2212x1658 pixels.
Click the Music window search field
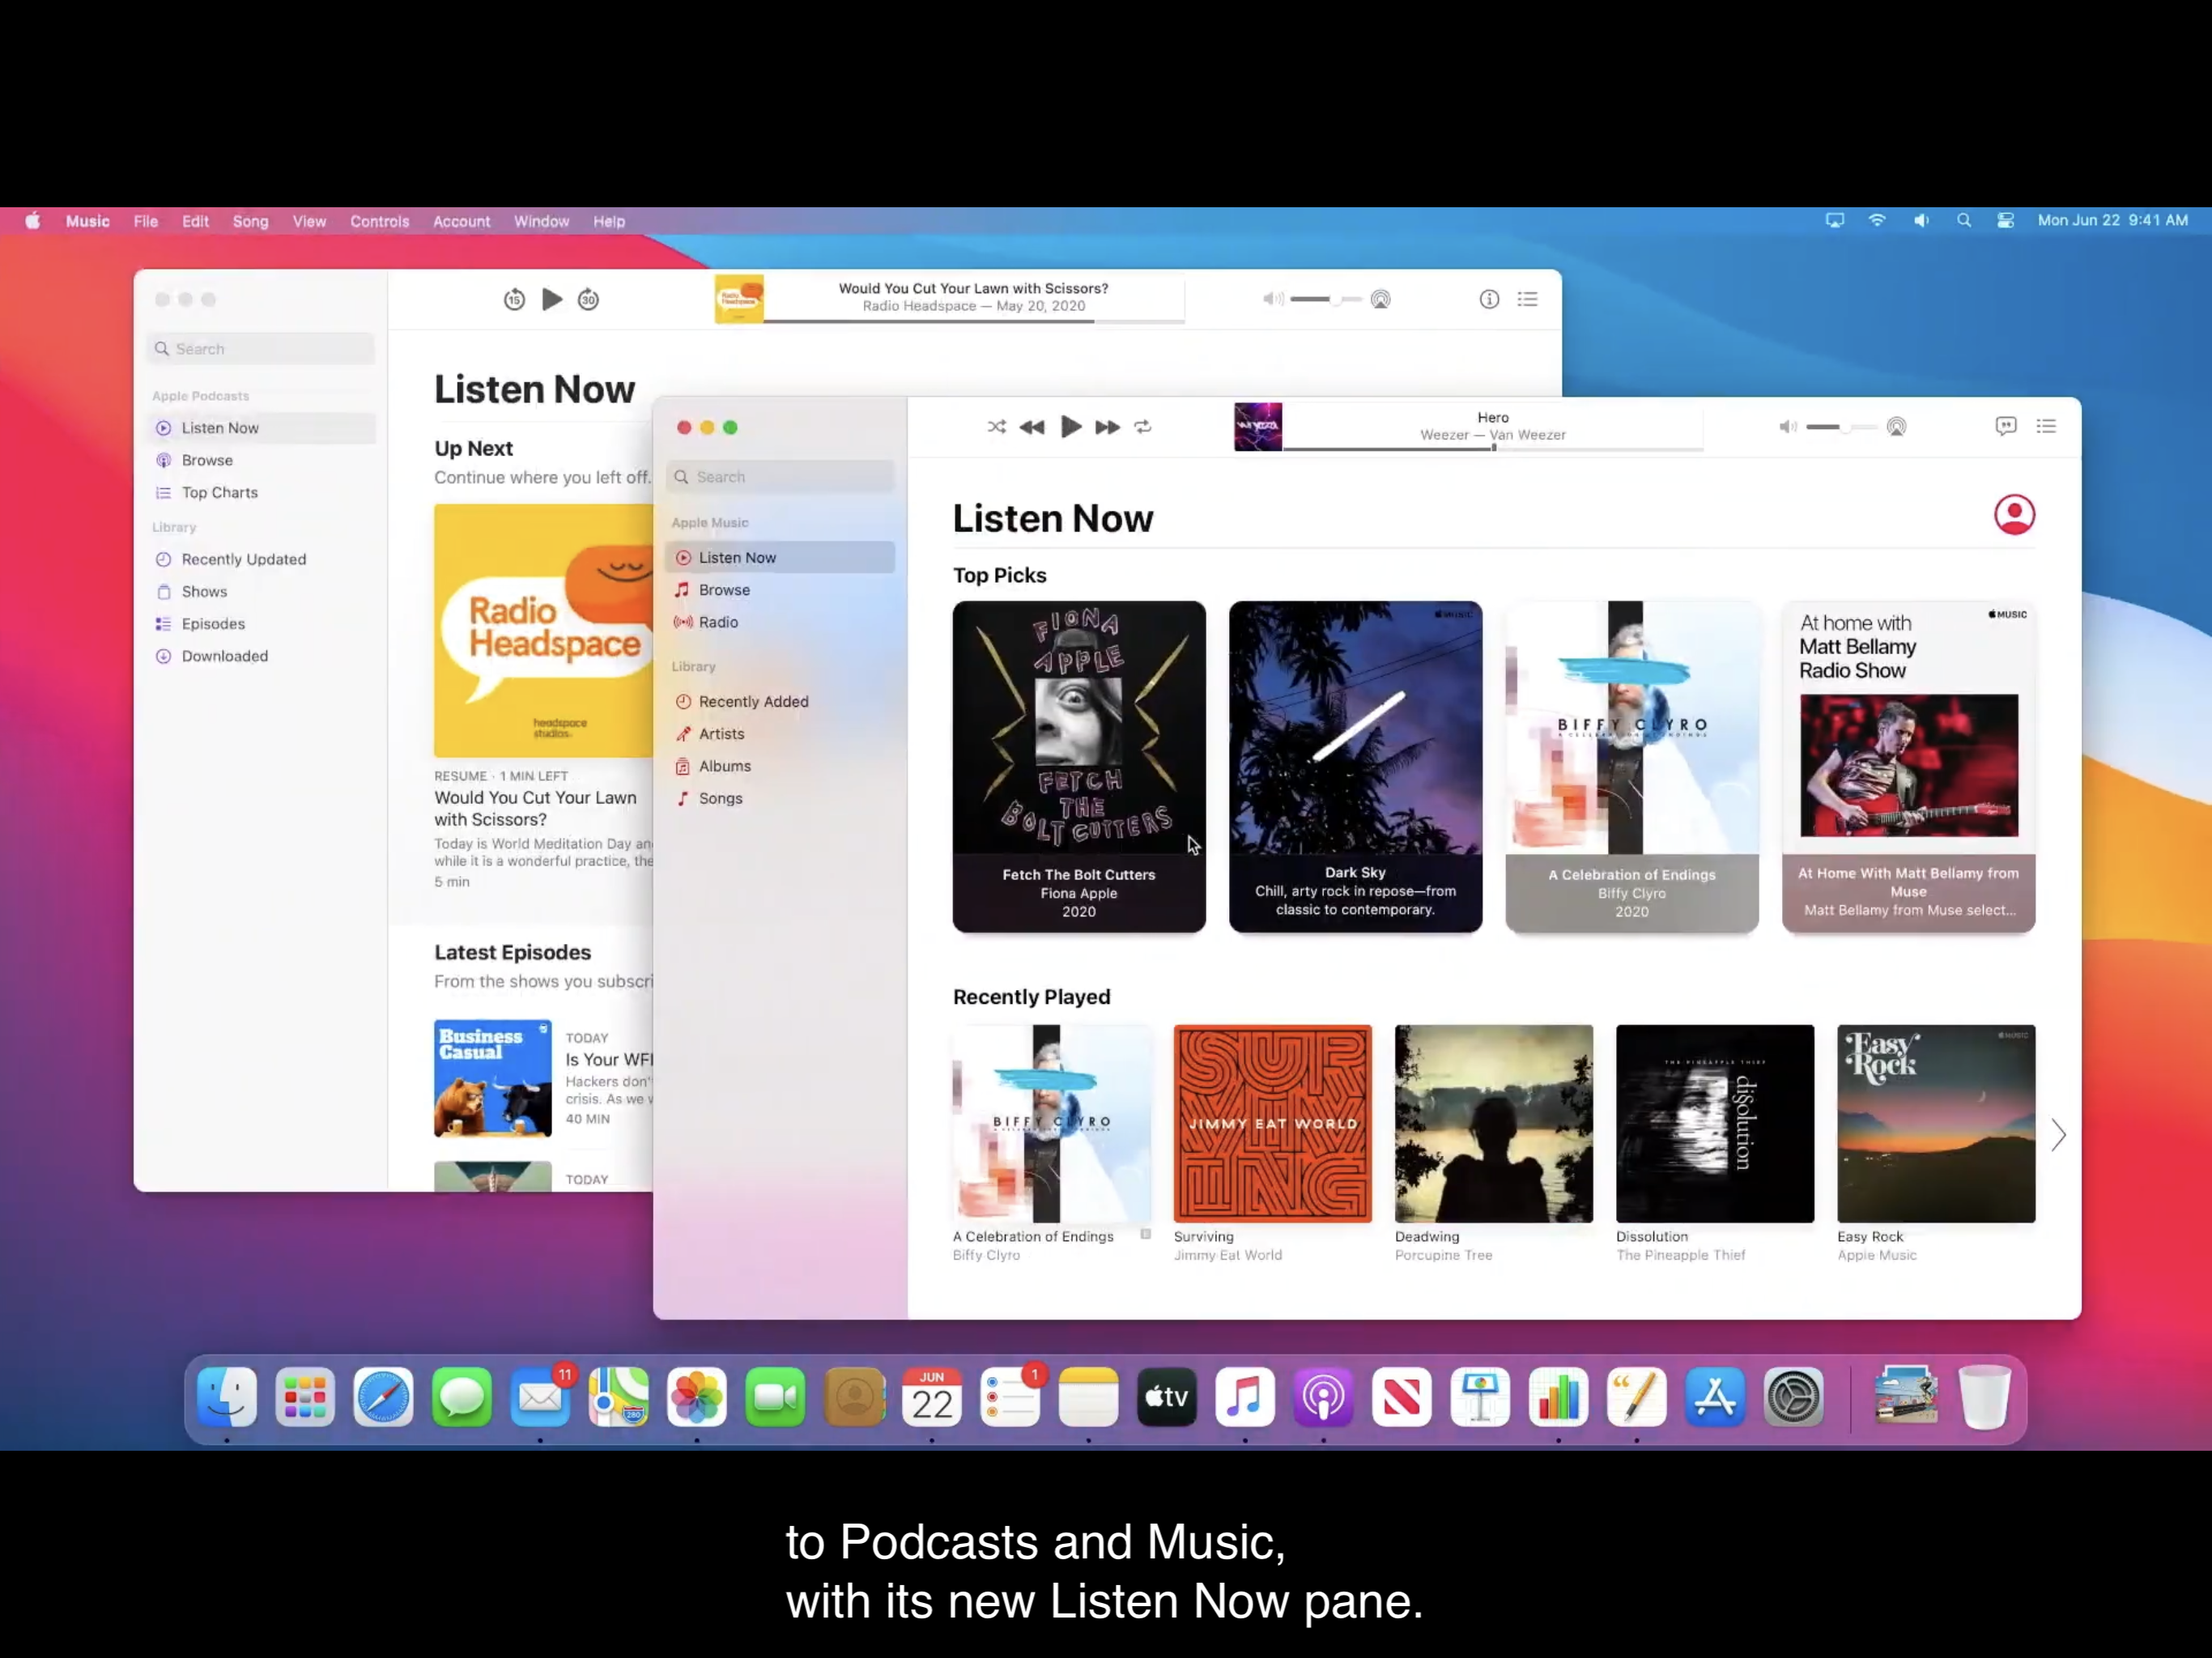(780, 477)
